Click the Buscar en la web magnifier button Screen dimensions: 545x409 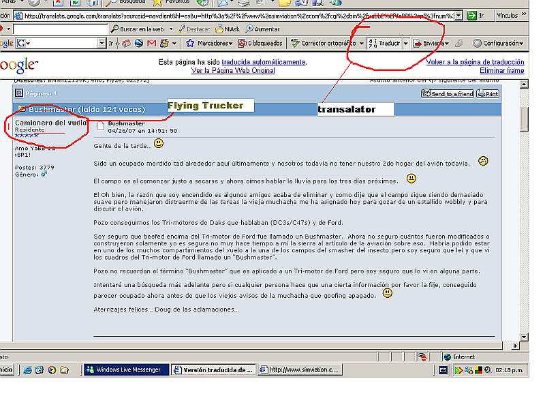pos(137,29)
